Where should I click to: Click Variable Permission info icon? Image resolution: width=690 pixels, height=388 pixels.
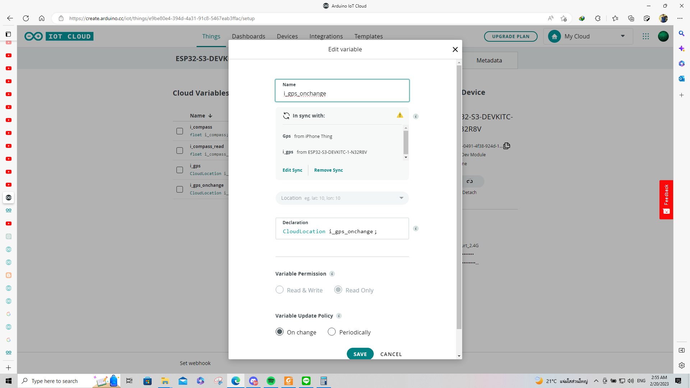coord(332,274)
